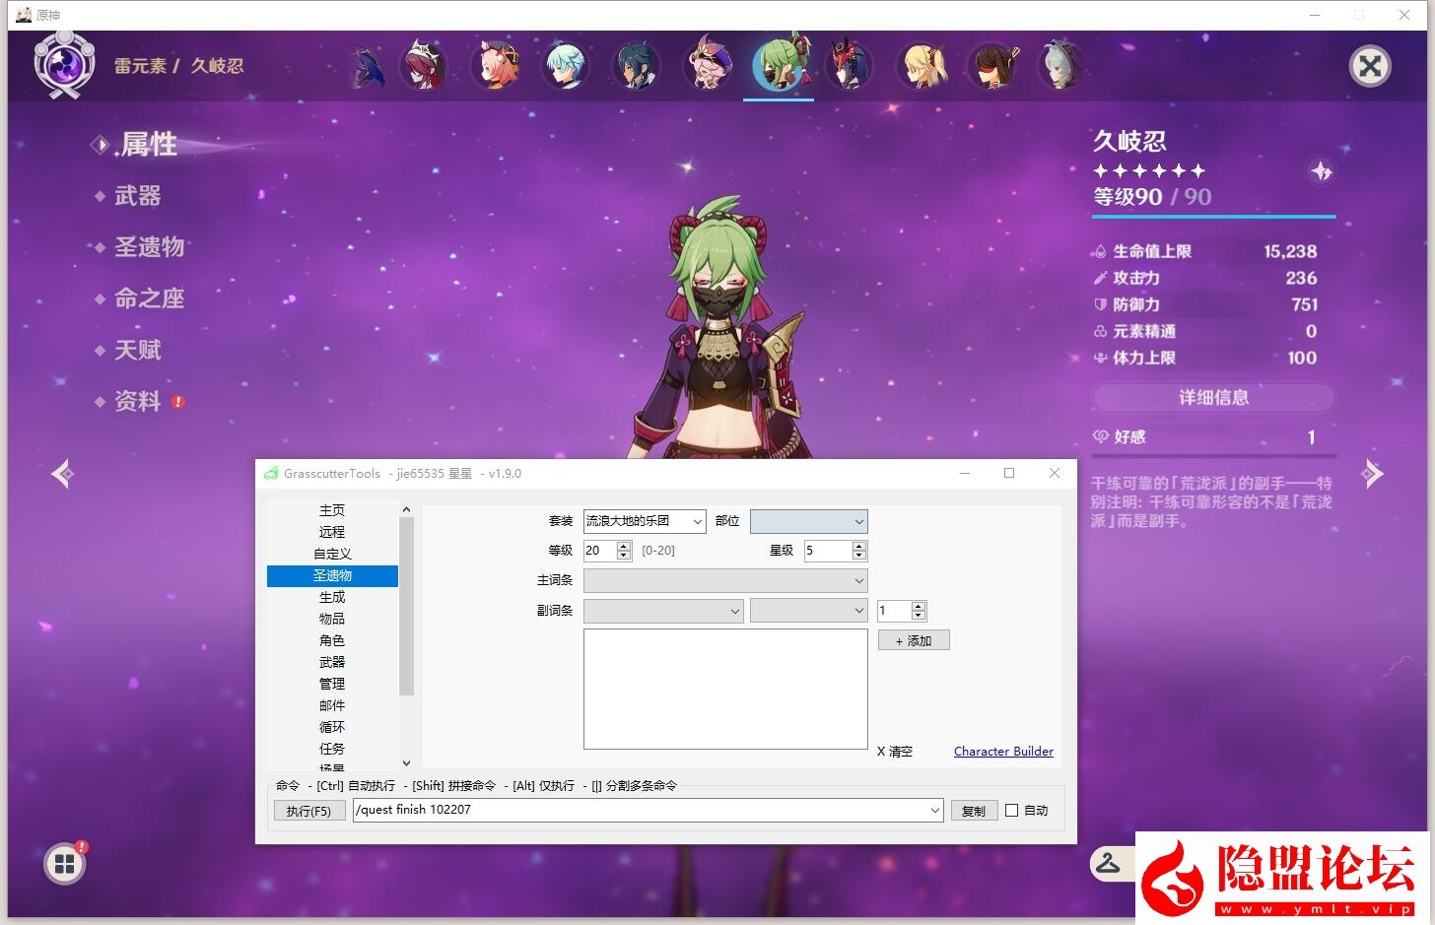1435x925 pixels.
Task: Go to next character with right arrow
Action: coord(1371,474)
